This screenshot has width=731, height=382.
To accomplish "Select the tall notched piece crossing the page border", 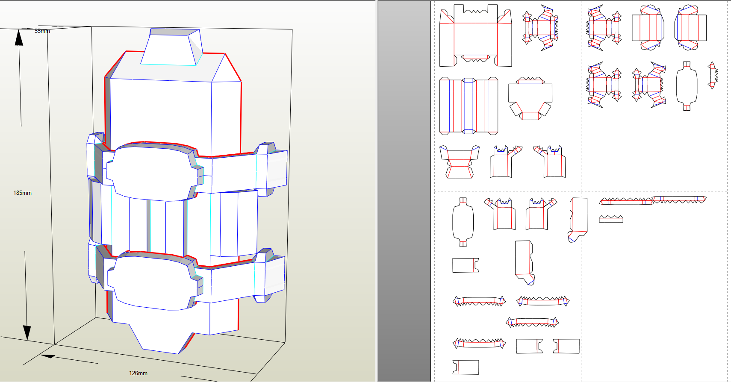I will point(578,220).
